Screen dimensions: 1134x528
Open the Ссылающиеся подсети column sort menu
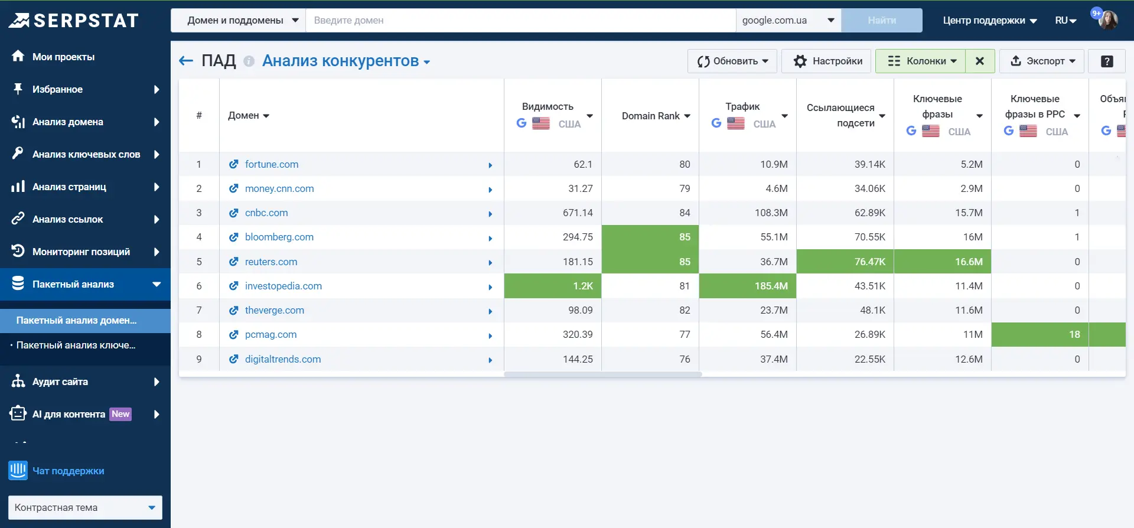coord(882,116)
